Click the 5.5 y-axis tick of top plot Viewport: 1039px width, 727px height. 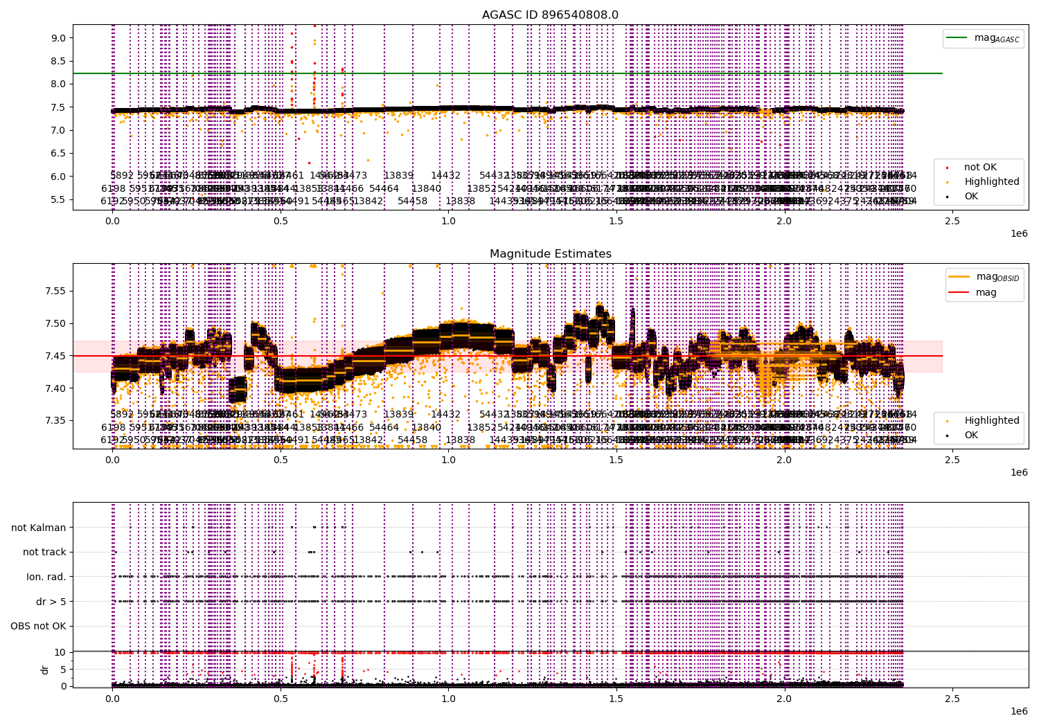(x=59, y=199)
